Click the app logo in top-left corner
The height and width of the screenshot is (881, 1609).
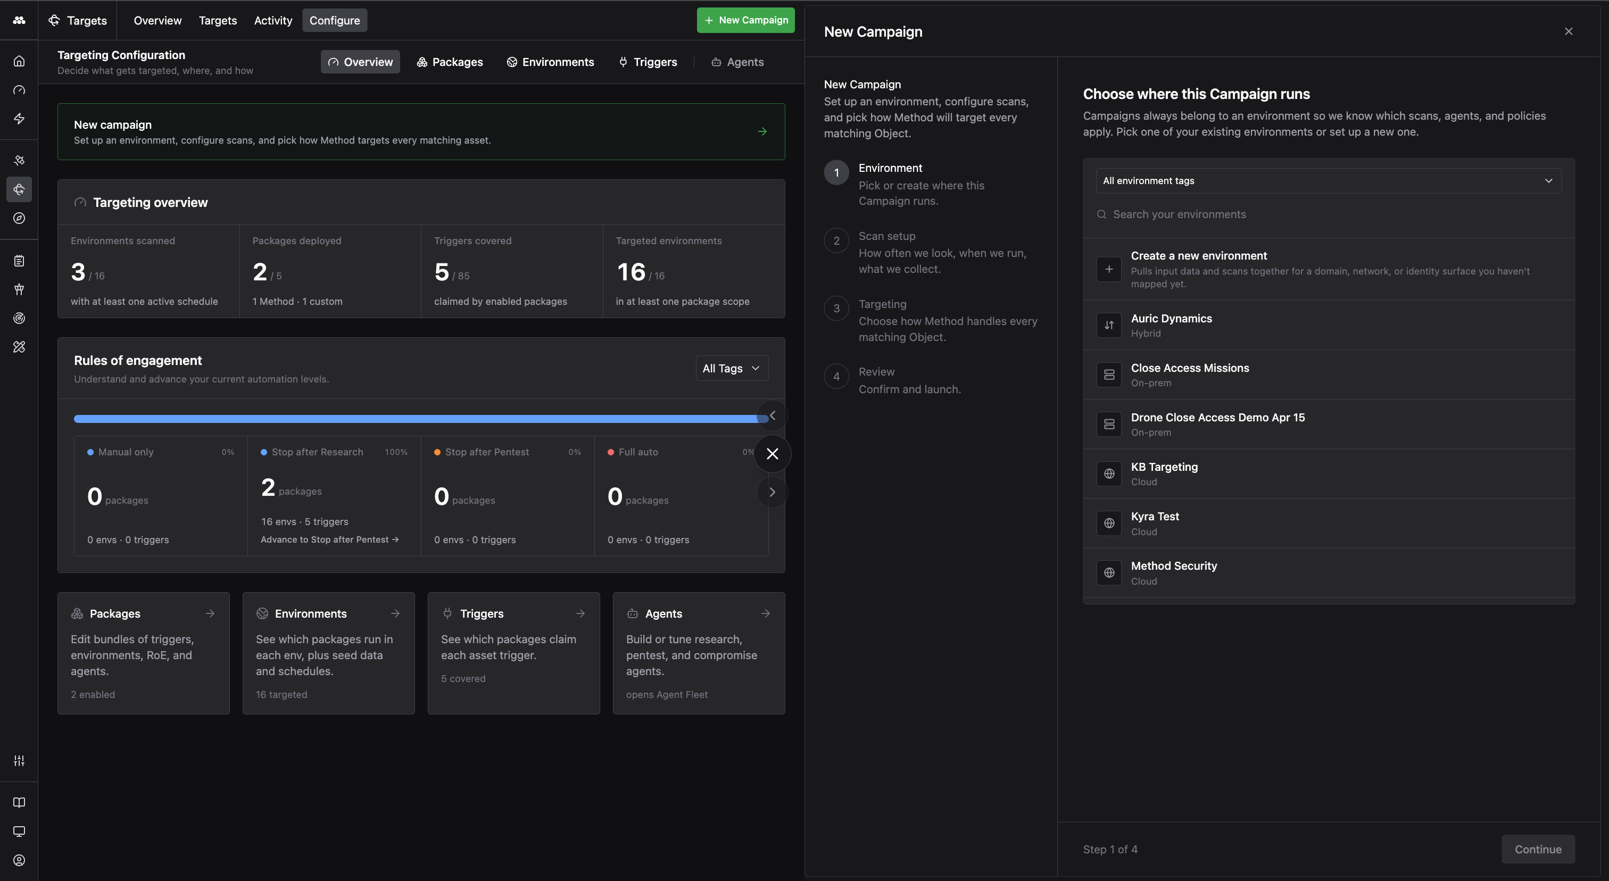(19, 20)
